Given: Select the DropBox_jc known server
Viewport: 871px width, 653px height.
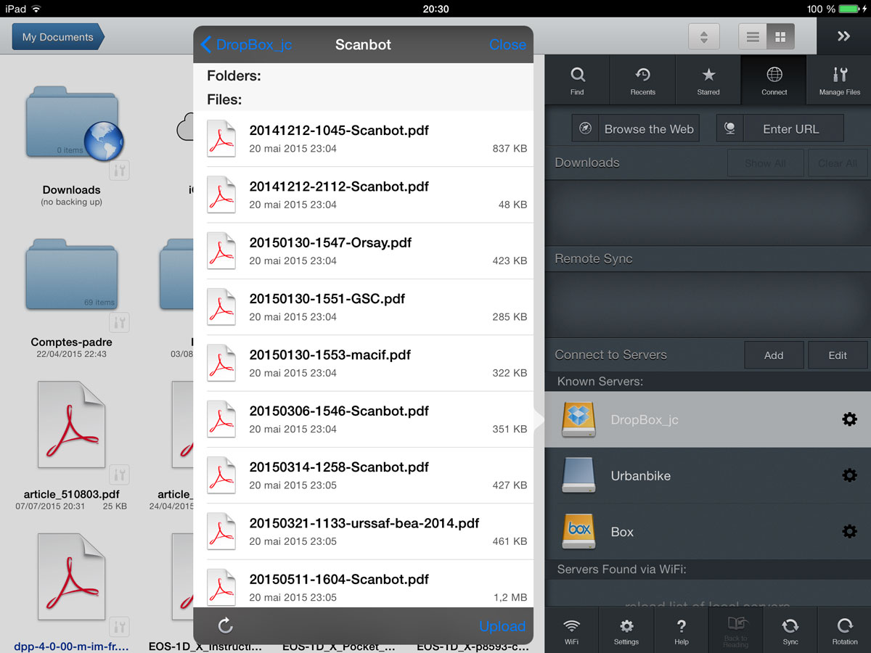Looking at the screenshot, I should tap(708, 420).
